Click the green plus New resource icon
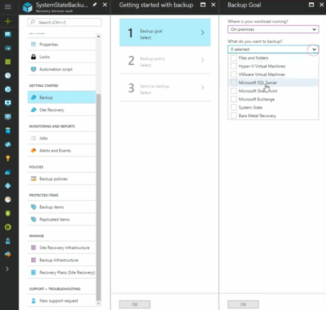Viewport: 326px width, 310px height. click(x=8, y=21)
